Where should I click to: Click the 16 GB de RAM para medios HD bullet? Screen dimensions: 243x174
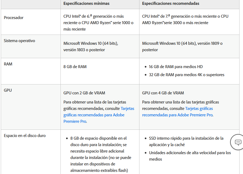click(x=176, y=67)
